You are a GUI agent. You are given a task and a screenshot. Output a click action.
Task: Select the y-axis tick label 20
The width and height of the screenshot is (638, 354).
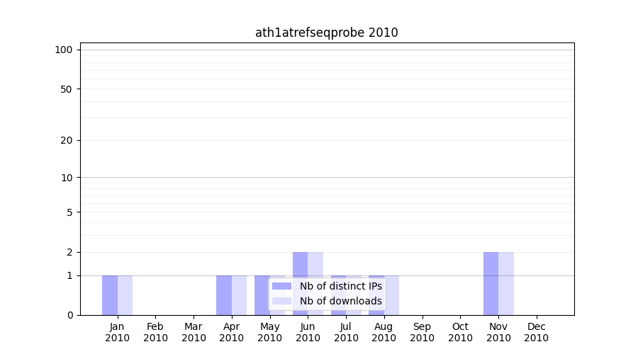point(67,140)
